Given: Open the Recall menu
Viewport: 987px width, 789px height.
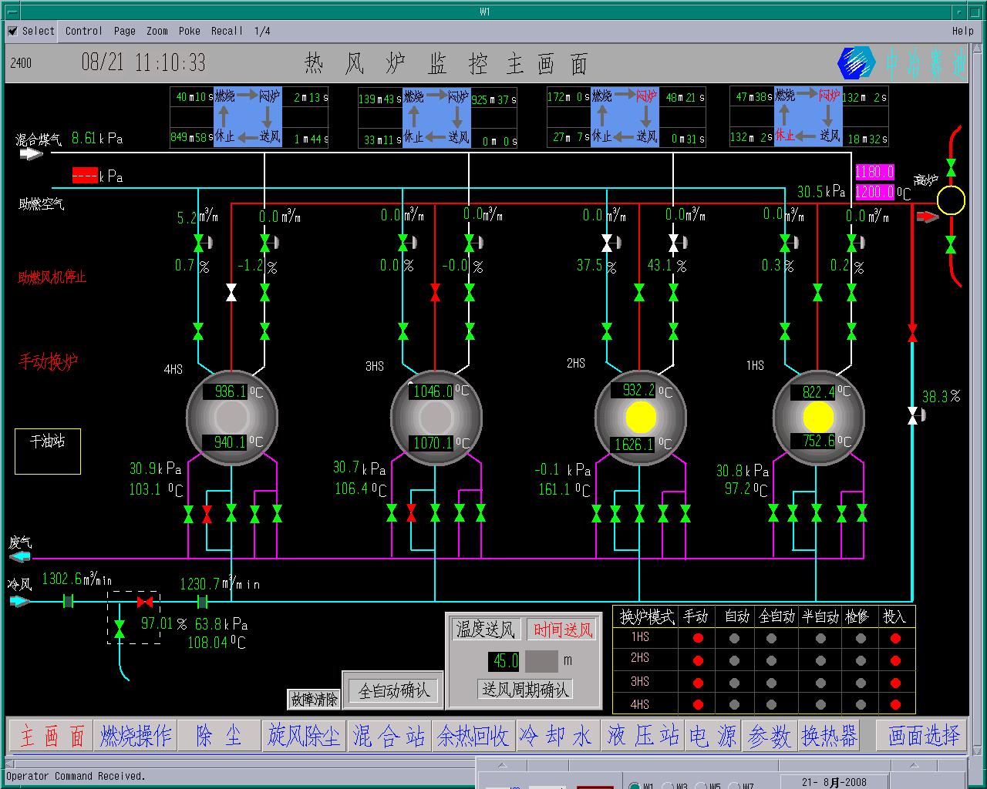Looking at the screenshot, I should 226,31.
